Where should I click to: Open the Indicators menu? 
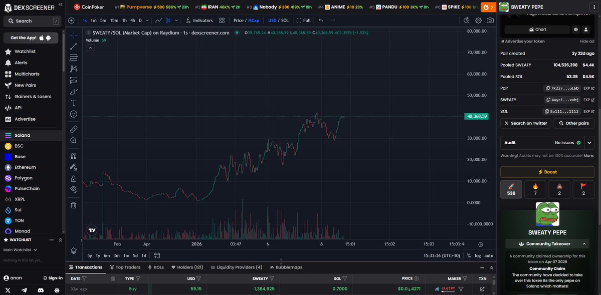coord(199,21)
